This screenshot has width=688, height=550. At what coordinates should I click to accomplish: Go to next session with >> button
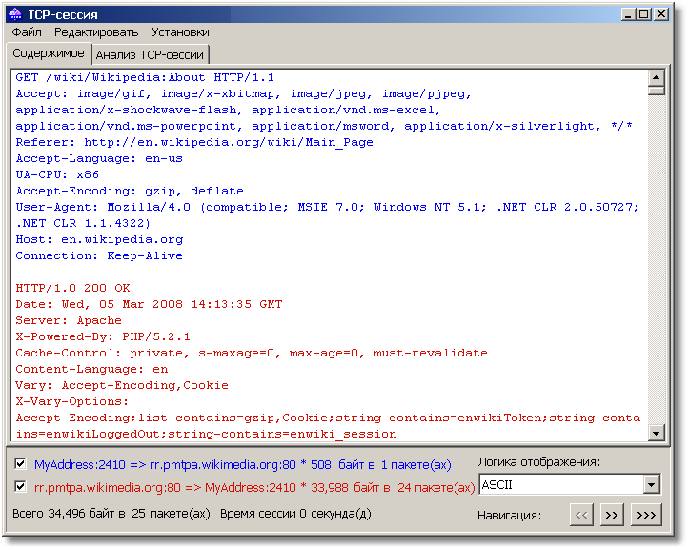click(612, 515)
